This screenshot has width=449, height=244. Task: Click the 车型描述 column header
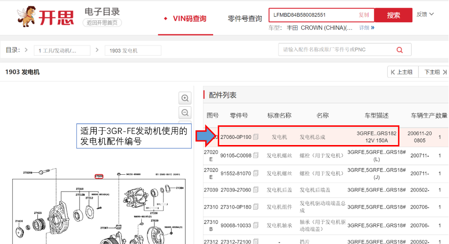coord(377,115)
